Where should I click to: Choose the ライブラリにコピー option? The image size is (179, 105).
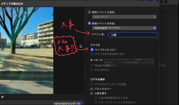coord(92,50)
